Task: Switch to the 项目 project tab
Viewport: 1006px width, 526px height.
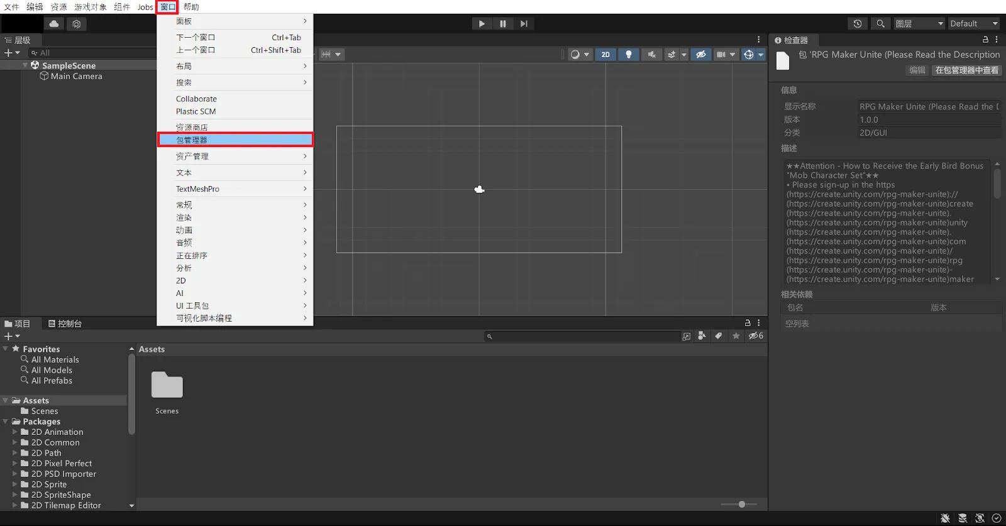Action: (x=18, y=324)
